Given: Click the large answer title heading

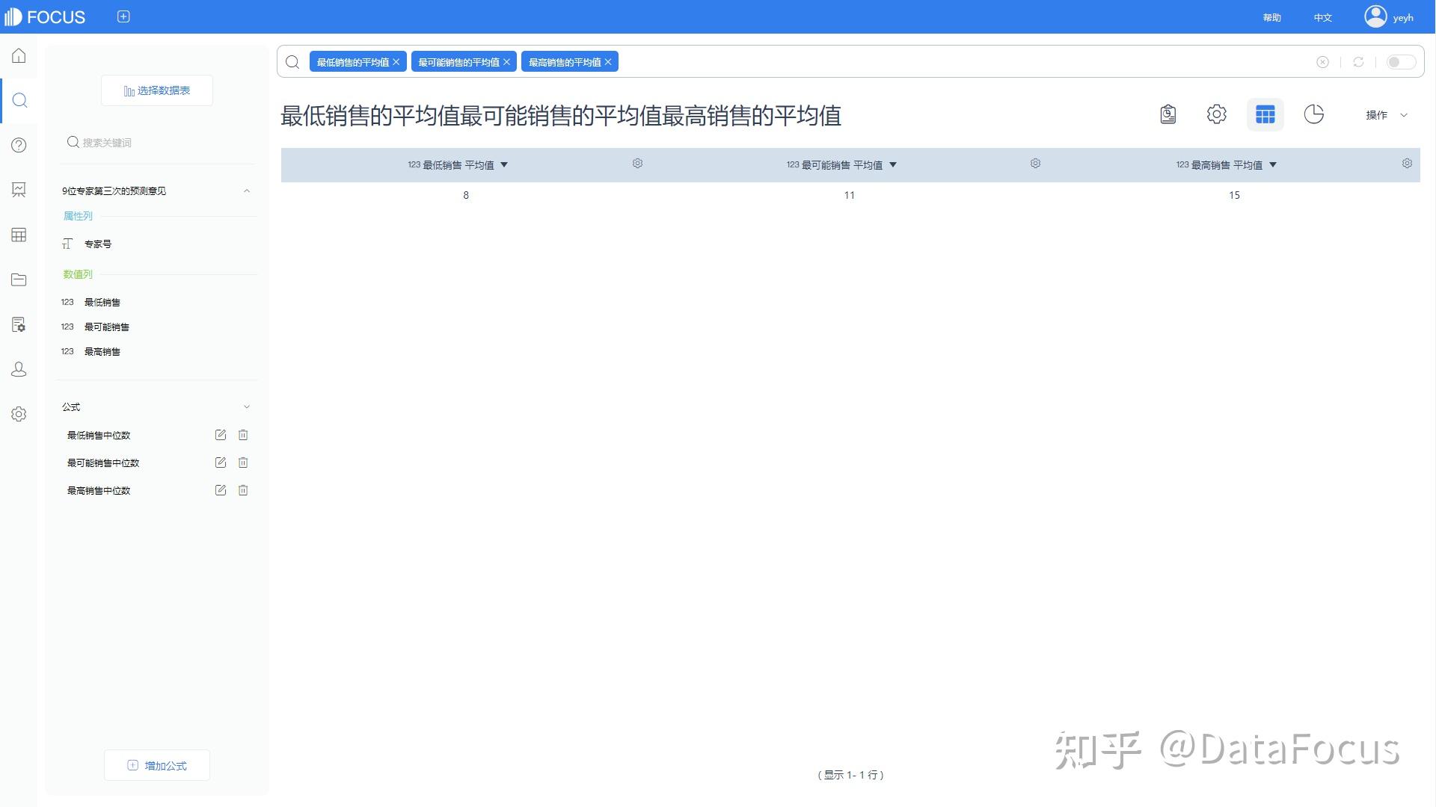Looking at the screenshot, I should pos(561,116).
